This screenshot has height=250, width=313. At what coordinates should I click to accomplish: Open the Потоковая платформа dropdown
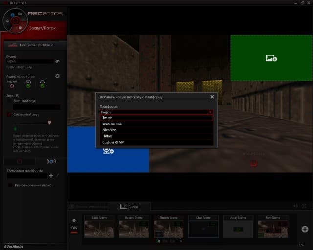click(x=27, y=176)
